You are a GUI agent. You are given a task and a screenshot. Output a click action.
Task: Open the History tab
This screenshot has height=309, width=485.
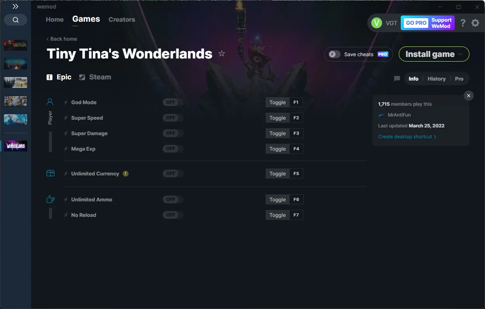(x=436, y=79)
